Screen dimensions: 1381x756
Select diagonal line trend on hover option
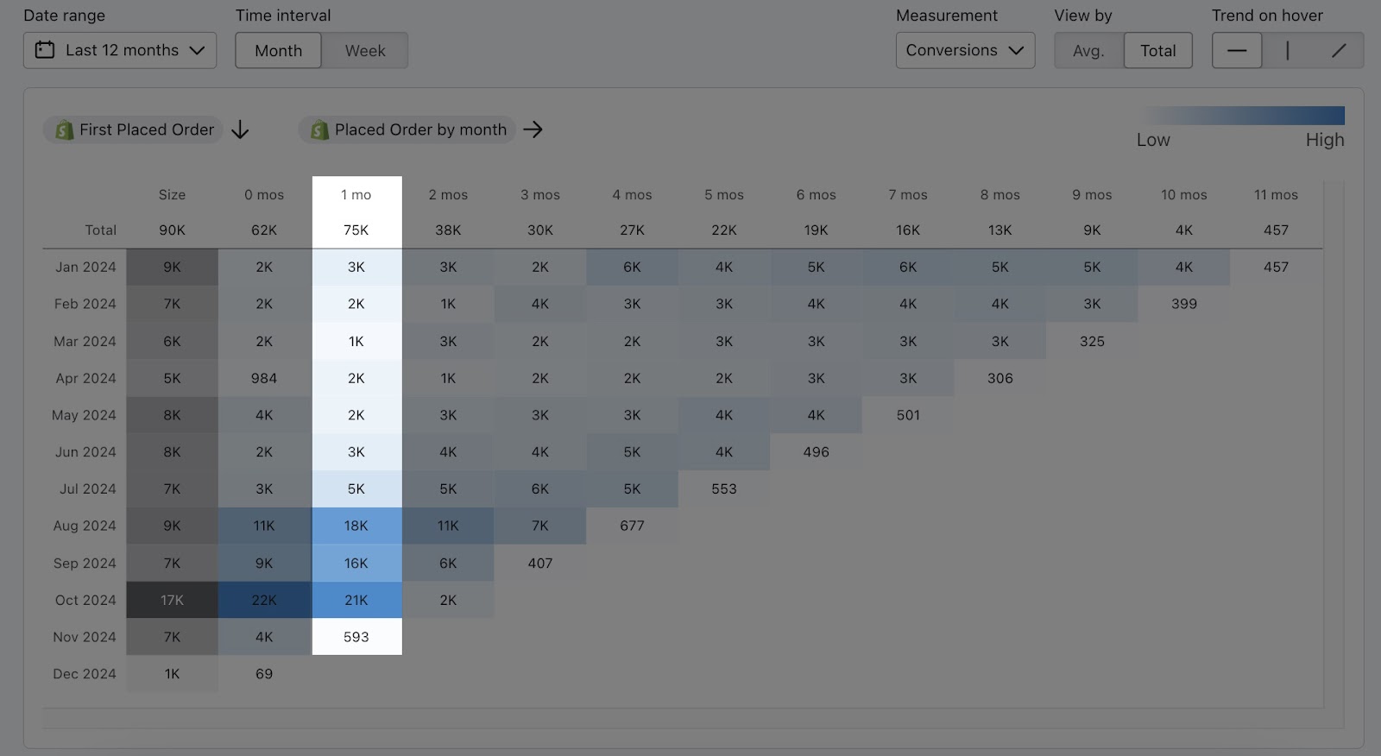tap(1338, 51)
